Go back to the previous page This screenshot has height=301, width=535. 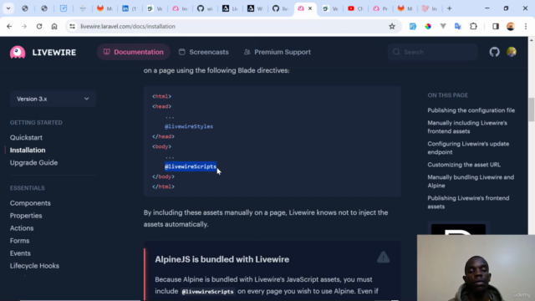click(x=9, y=26)
